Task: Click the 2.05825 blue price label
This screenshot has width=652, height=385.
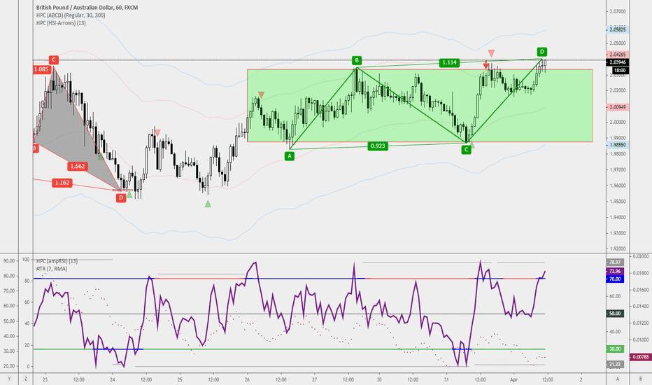Action: tap(618, 29)
